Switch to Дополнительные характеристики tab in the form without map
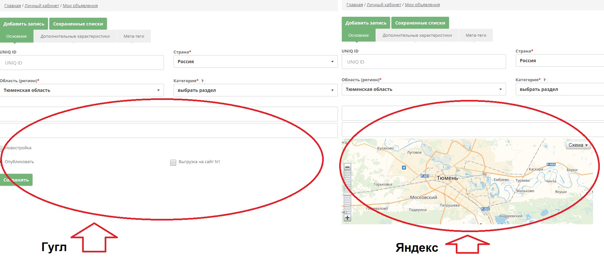The image size is (604, 264). (75, 36)
